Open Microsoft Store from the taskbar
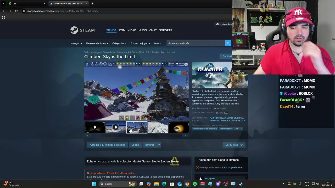The width and height of the screenshot is (335, 188). tap(172, 184)
